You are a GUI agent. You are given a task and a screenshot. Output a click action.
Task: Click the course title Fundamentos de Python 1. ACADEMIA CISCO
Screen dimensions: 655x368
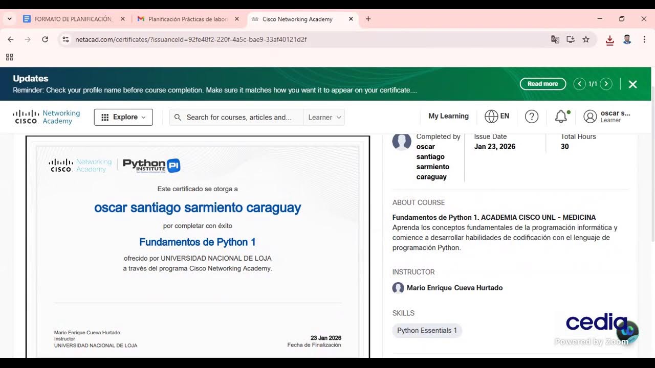(494, 217)
